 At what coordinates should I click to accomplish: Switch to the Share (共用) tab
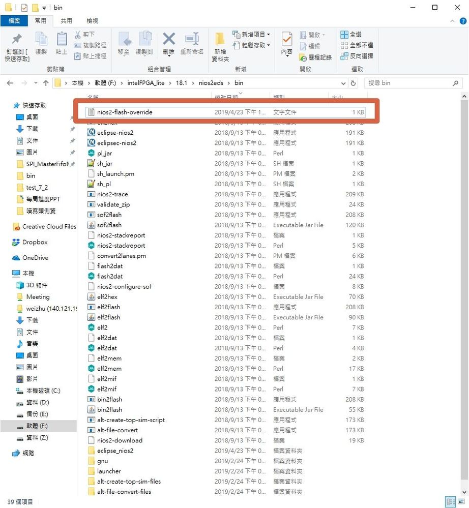tap(67, 21)
